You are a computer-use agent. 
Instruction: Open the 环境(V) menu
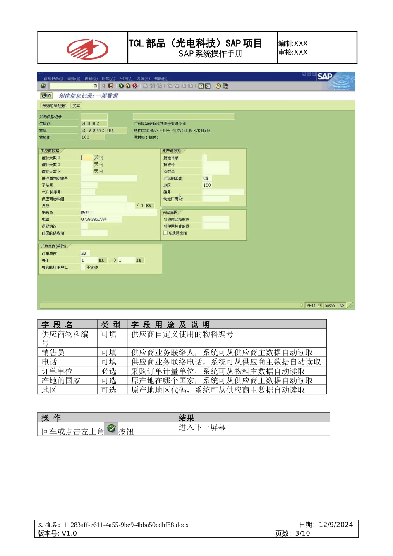coord(126,79)
